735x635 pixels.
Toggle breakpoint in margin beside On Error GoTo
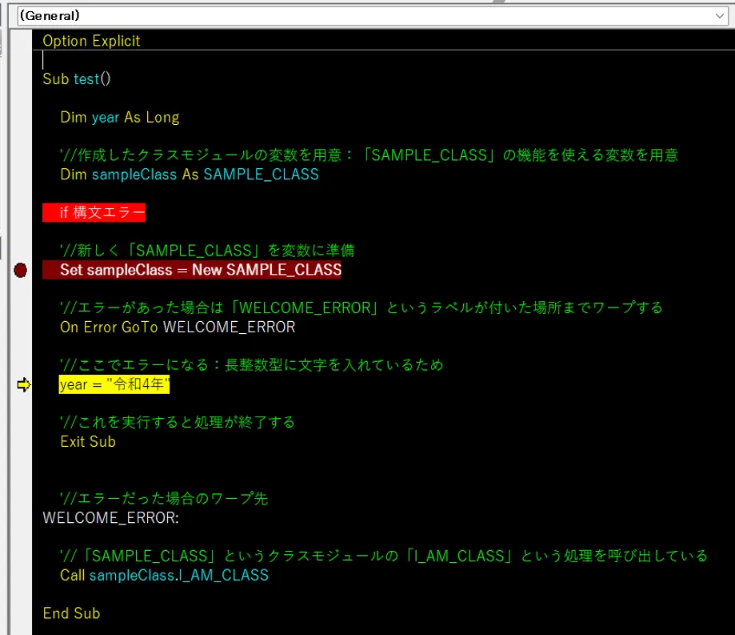pos(21,327)
